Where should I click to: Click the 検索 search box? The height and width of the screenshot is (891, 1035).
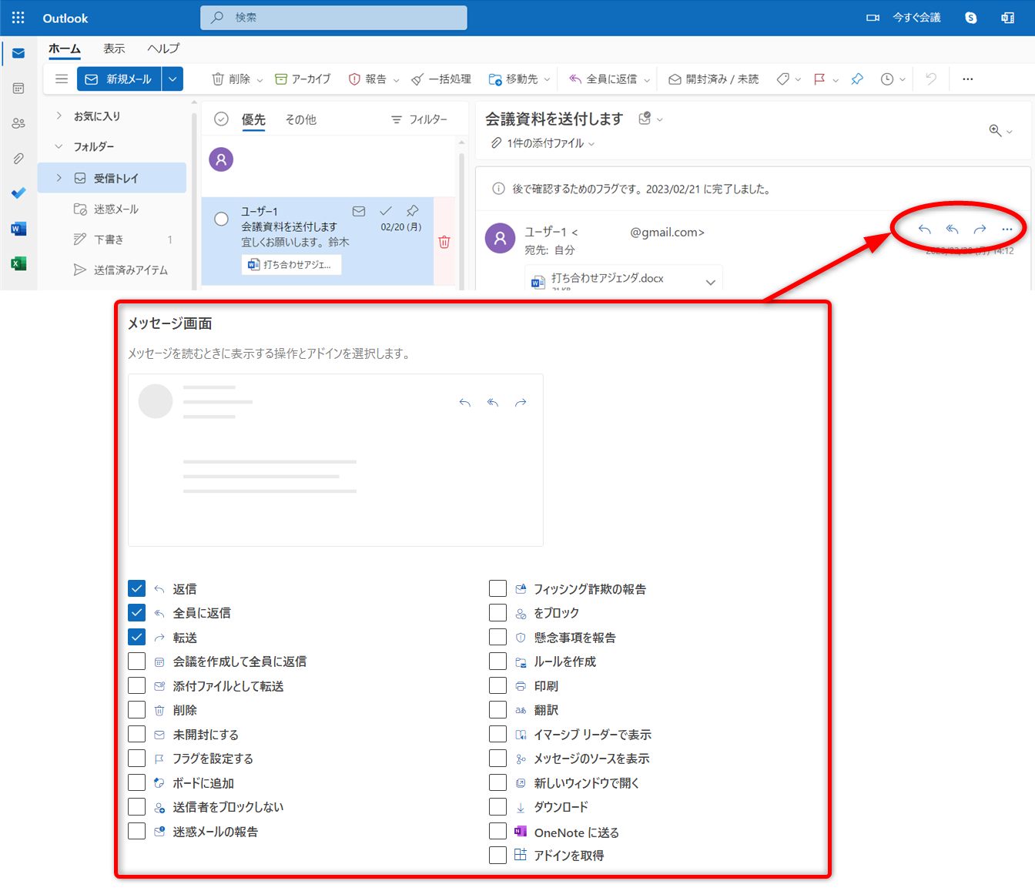333,18
